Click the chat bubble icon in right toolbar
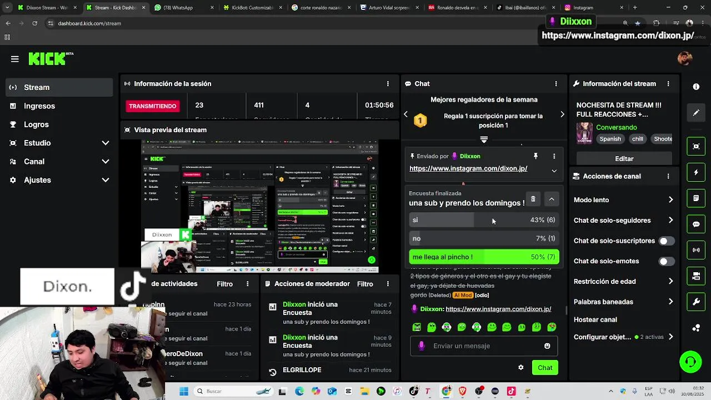The height and width of the screenshot is (400, 711). click(x=696, y=224)
